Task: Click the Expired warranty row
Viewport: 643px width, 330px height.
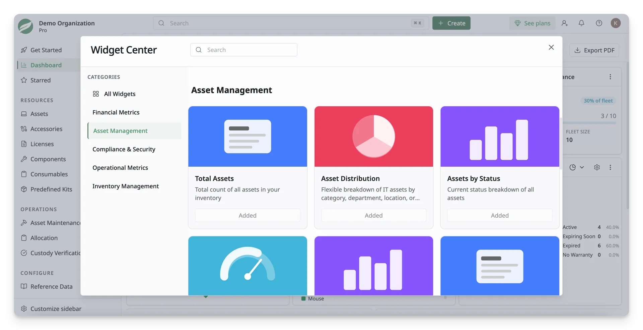Action: click(x=591, y=245)
